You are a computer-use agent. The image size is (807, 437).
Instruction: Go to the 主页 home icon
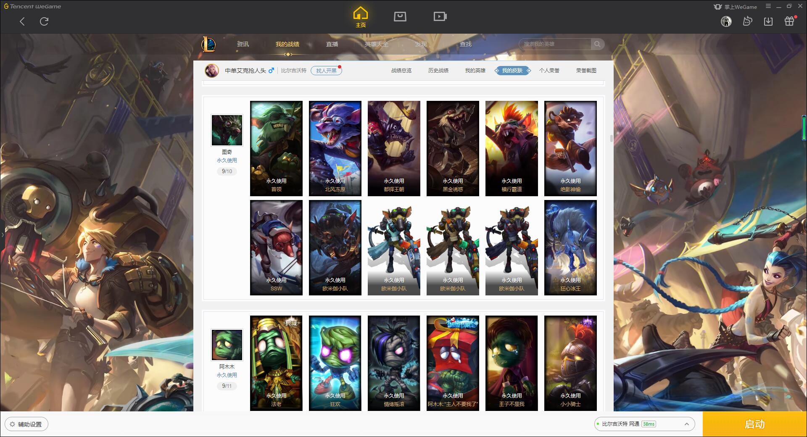361,18
